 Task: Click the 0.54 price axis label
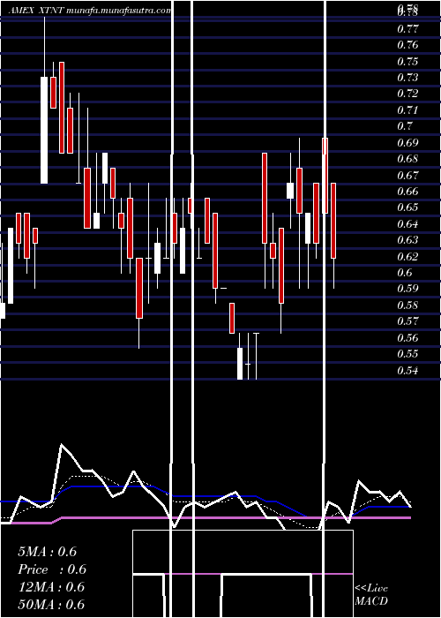click(x=407, y=371)
